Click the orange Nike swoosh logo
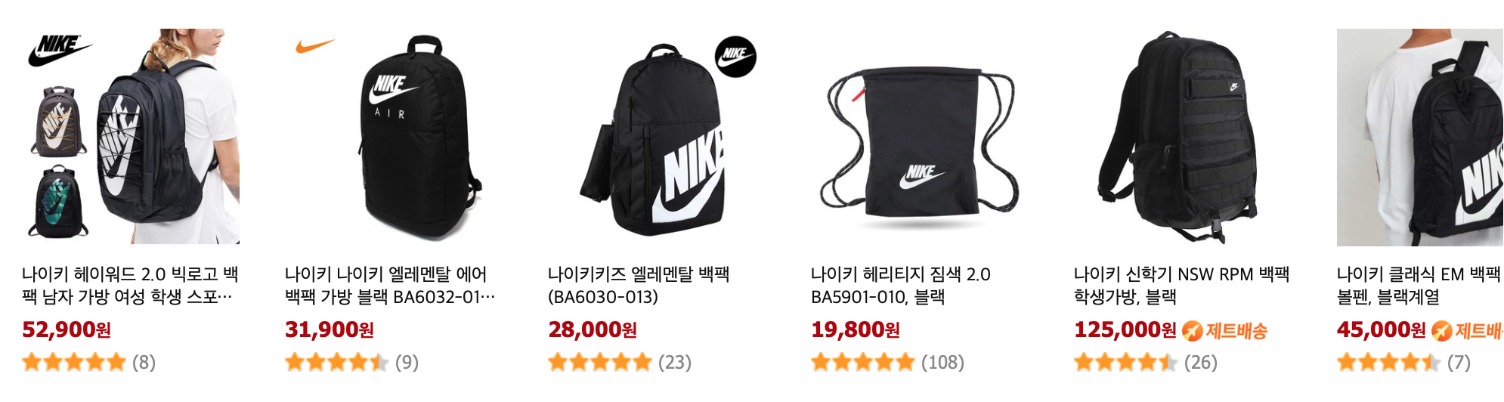The image size is (1504, 402). (315, 46)
